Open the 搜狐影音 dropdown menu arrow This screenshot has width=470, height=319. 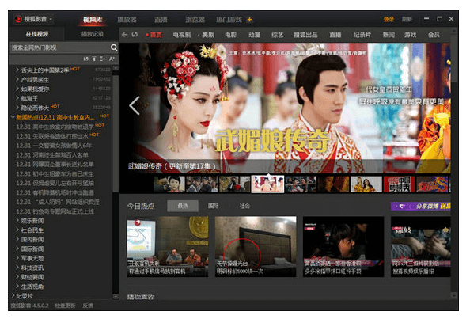(x=51, y=20)
